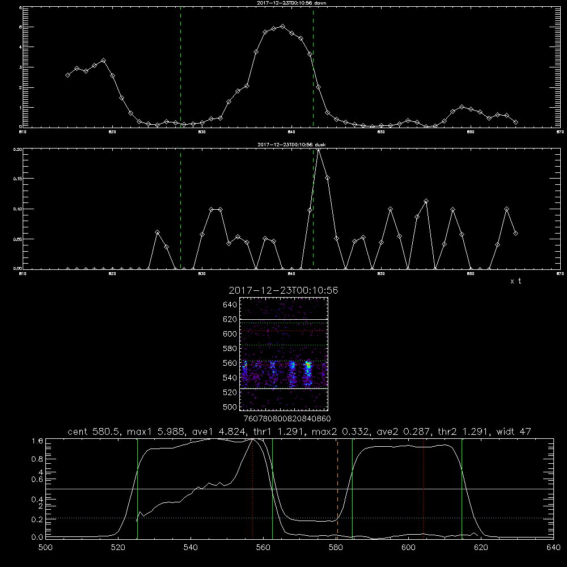Select the green vertical line near 585 in the bottom plot
Image resolution: width=567 pixels, height=567 pixels.
352,489
